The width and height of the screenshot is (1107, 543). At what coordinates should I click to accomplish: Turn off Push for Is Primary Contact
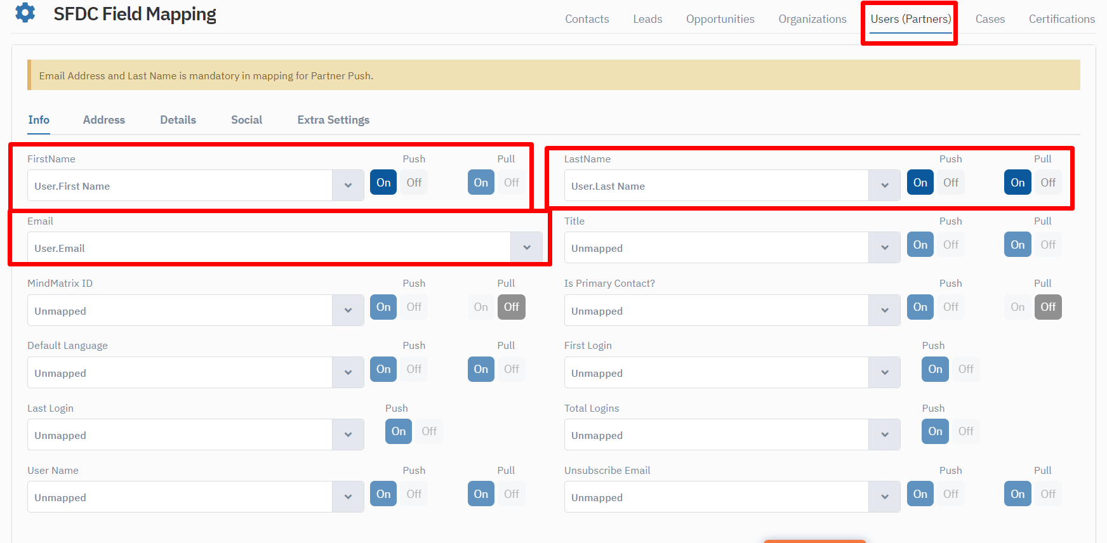pyautogui.click(x=951, y=307)
